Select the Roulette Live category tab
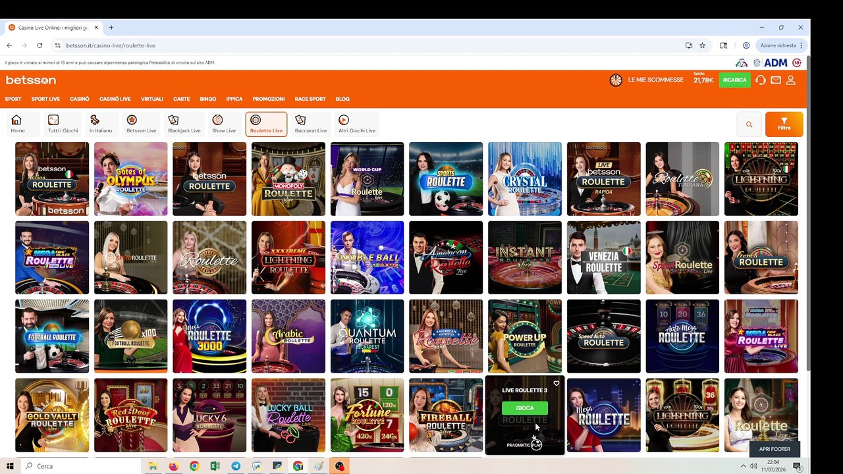 [266, 124]
